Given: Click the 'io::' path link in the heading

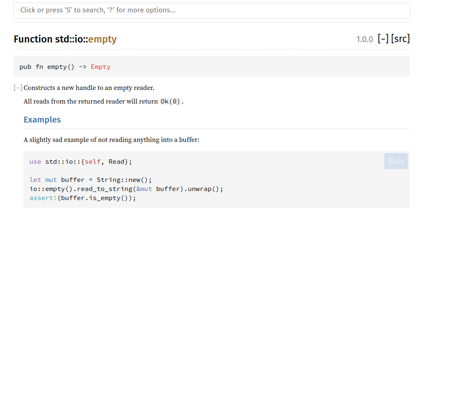Looking at the screenshot, I should coord(81,39).
